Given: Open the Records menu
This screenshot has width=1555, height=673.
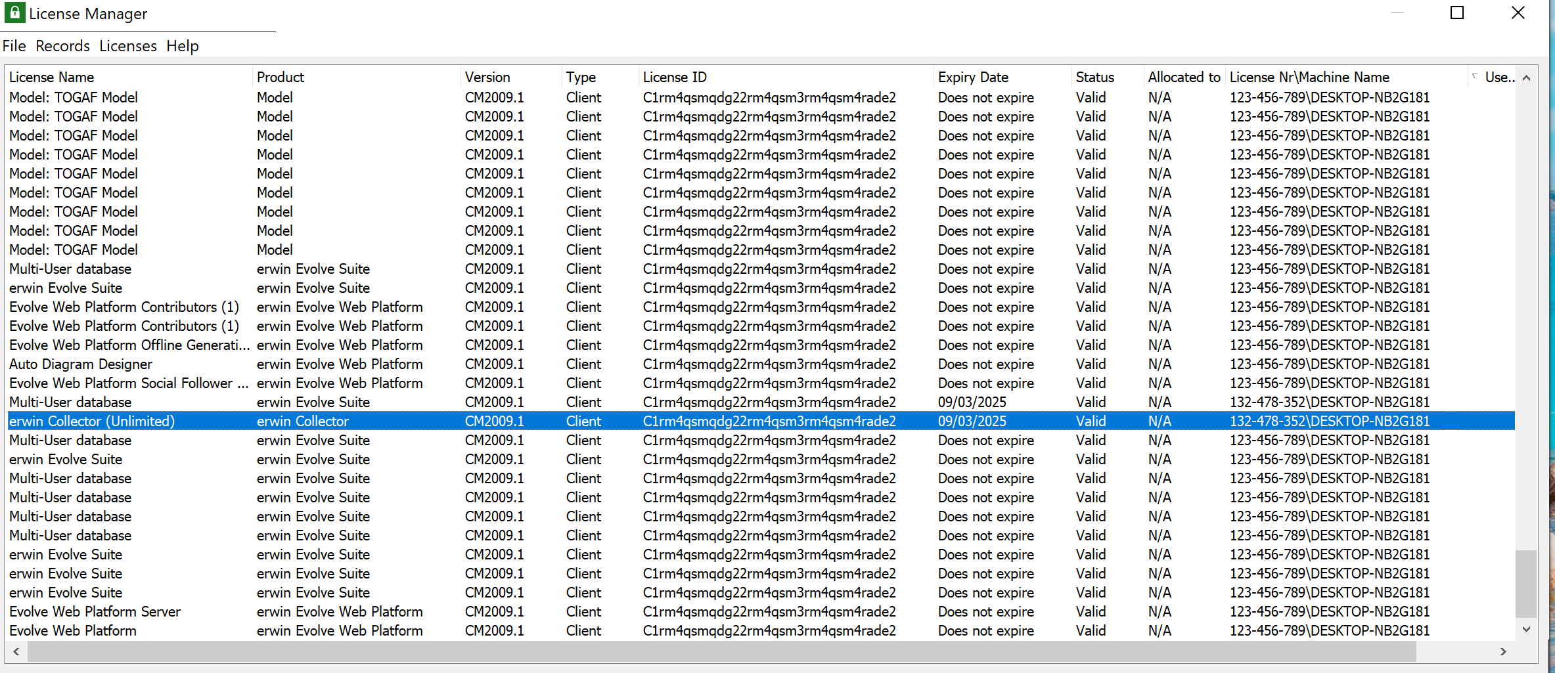Looking at the screenshot, I should click(x=62, y=46).
